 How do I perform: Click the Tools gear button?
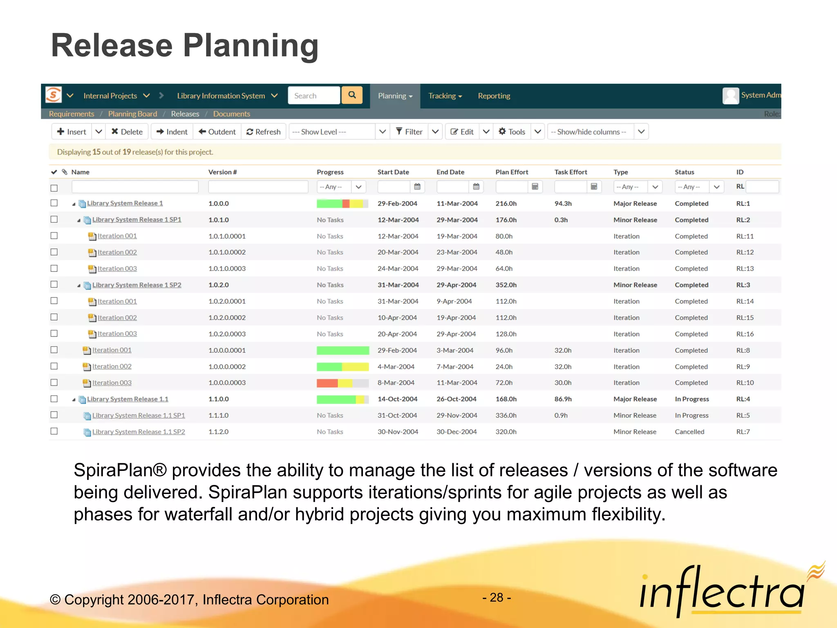click(512, 132)
